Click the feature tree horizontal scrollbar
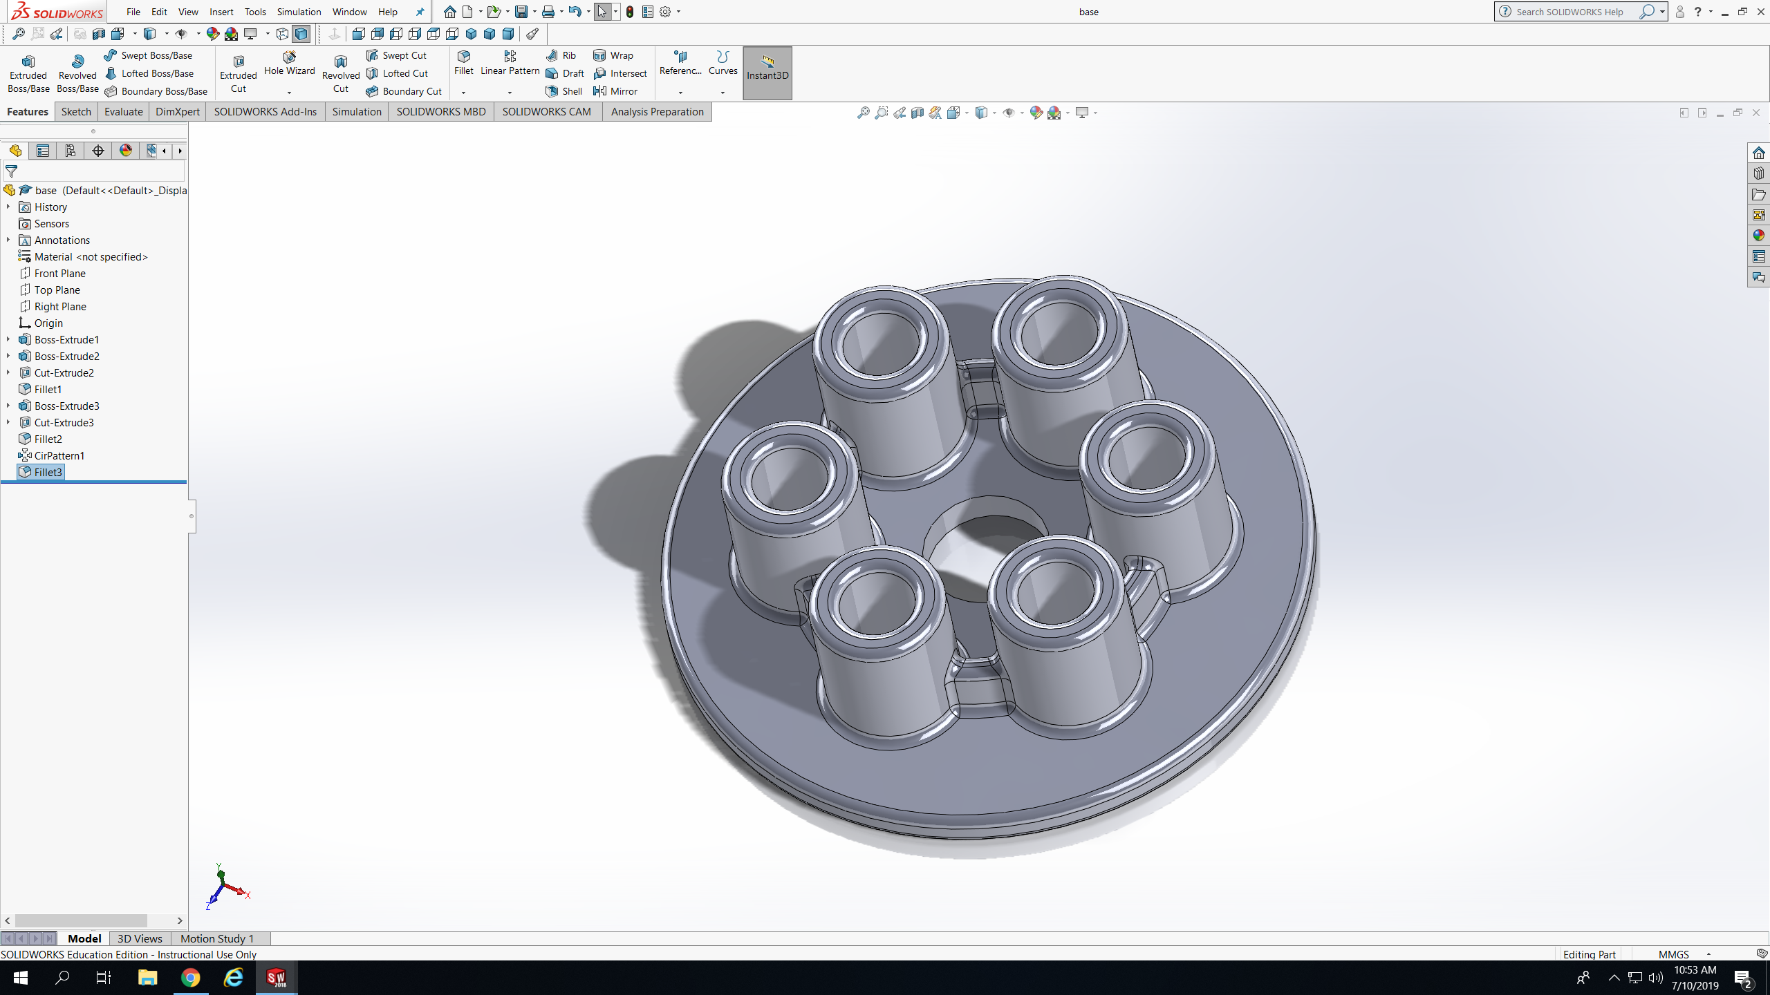Screen dimensions: 1770x995 (x=81, y=920)
